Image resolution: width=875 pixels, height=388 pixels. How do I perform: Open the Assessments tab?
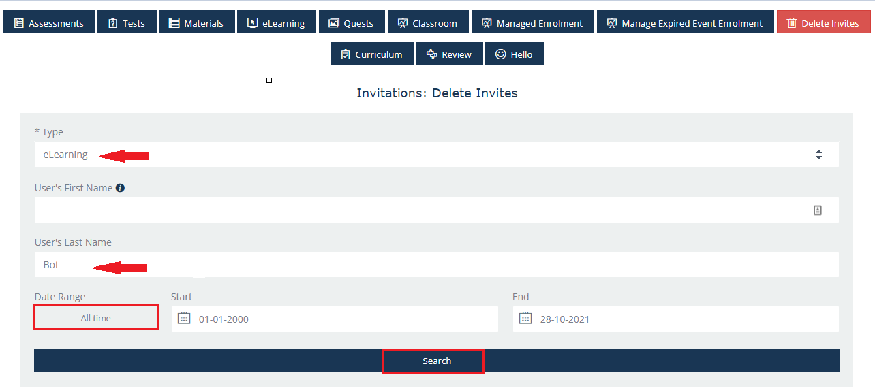48,22
